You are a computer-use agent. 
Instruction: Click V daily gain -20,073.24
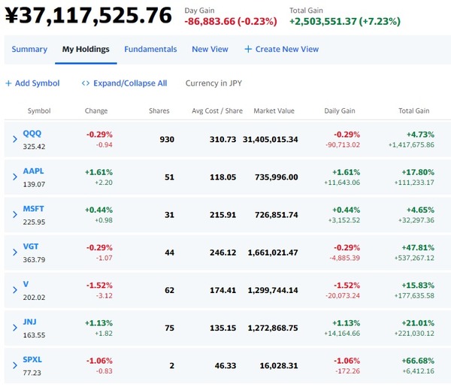click(343, 295)
